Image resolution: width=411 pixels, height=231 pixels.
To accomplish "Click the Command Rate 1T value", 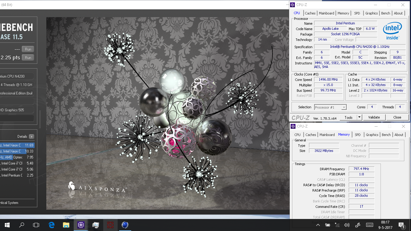I will pyautogui.click(x=361, y=207).
